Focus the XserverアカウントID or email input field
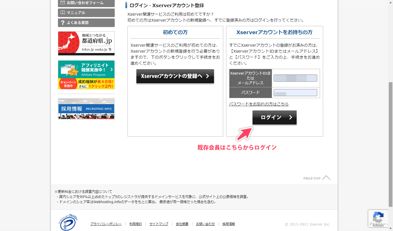 click(295, 78)
